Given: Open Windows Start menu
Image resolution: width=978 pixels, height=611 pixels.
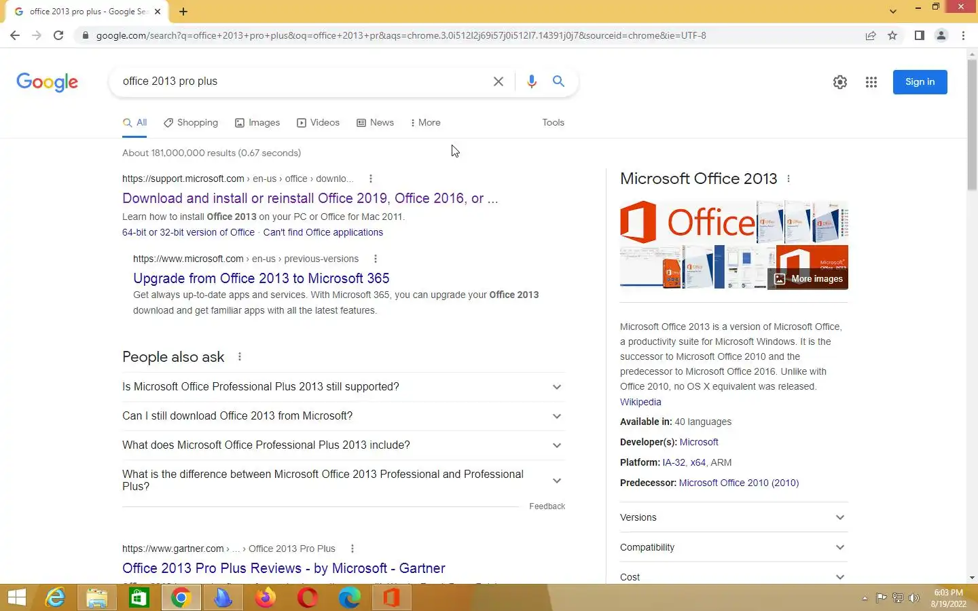Looking at the screenshot, I should 17,597.
